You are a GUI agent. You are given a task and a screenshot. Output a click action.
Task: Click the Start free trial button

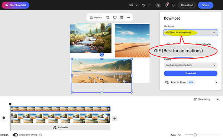[x=16, y=5]
